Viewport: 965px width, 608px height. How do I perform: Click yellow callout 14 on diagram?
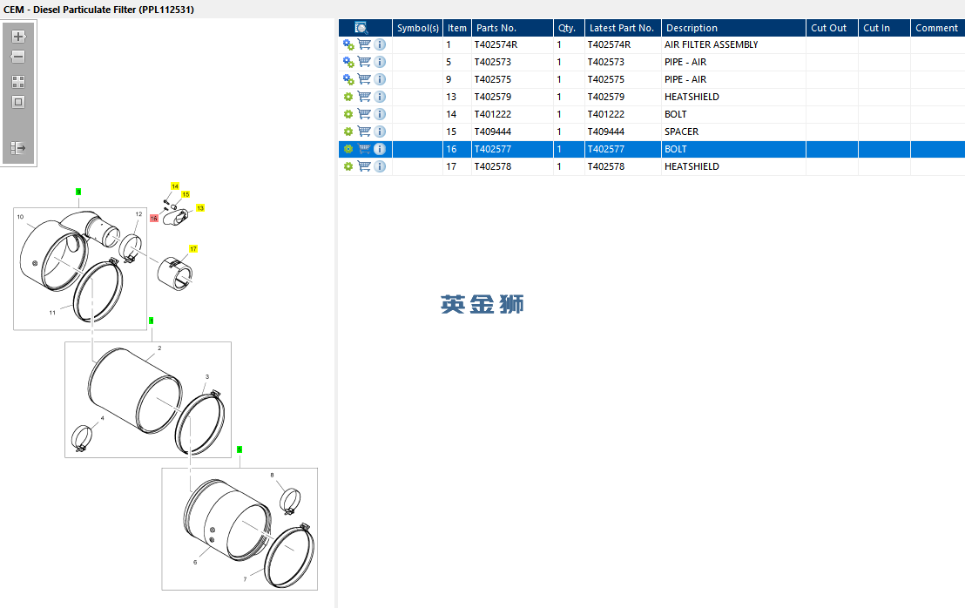[x=175, y=186]
